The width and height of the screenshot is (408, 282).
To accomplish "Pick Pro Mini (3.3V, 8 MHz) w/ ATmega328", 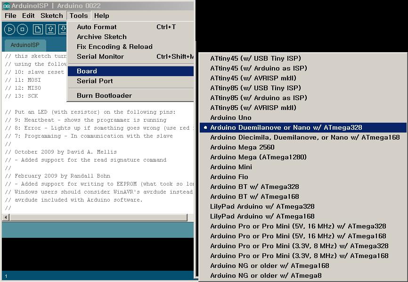I will pyautogui.click(x=303, y=246).
